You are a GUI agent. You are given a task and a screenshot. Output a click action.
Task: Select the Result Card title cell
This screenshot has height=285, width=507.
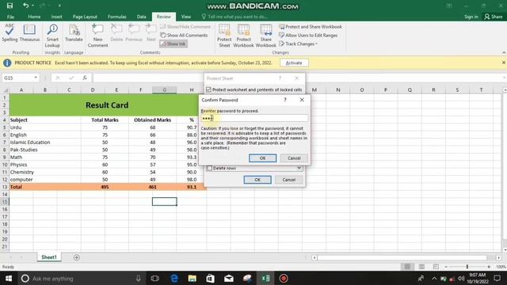(x=107, y=105)
